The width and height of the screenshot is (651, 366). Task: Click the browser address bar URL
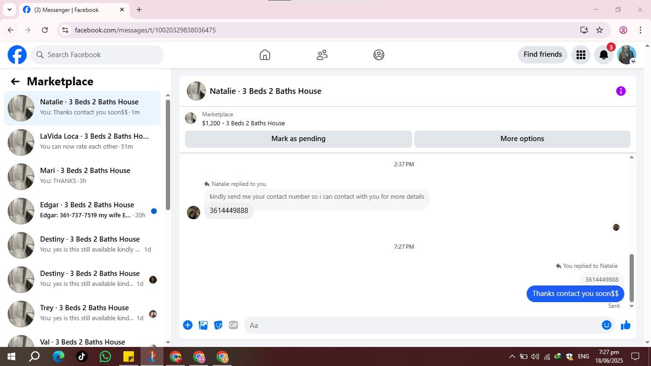(x=145, y=30)
